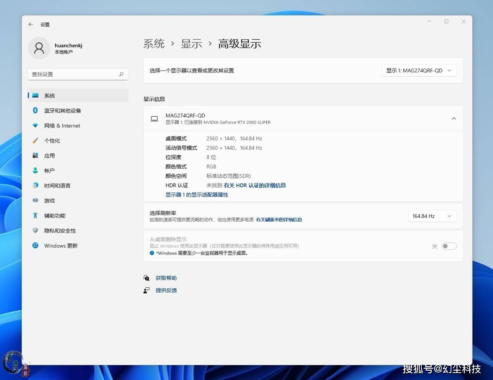Select 时间和语言 in the sidebar
493x380 pixels.
coord(78,186)
